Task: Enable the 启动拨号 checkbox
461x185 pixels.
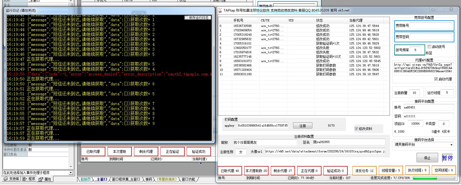Action: point(429,47)
